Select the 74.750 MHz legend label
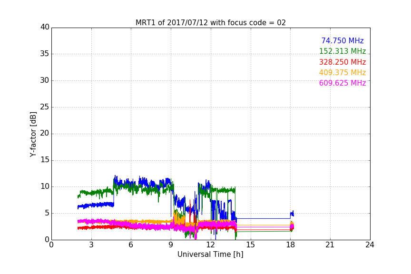This screenshot has width=411, height=274. point(342,40)
